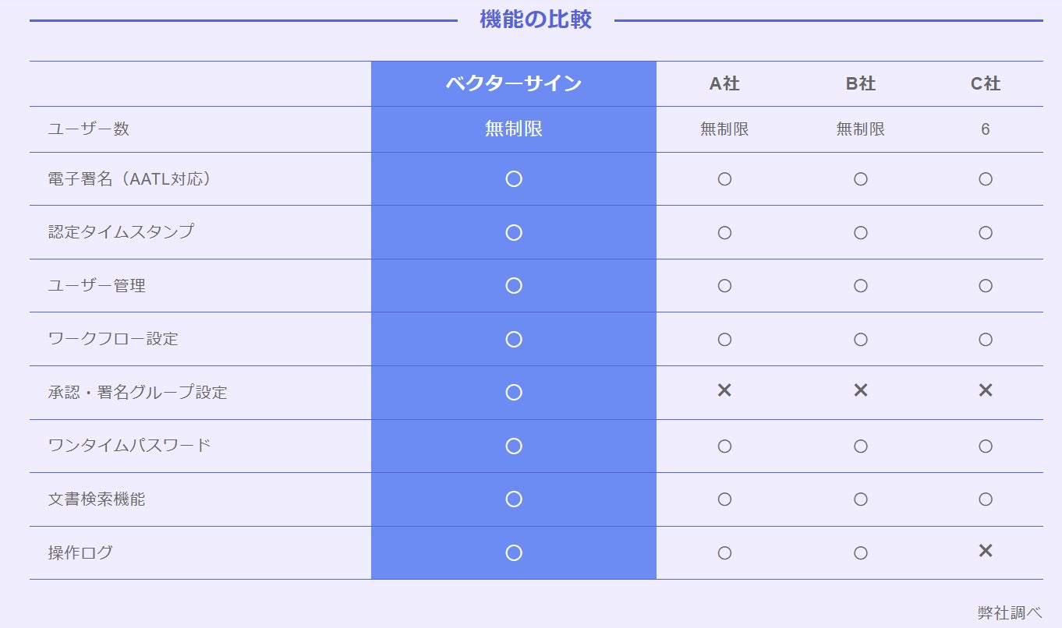
Task: Select the ベクターサイン column header
Action: coord(514,83)
